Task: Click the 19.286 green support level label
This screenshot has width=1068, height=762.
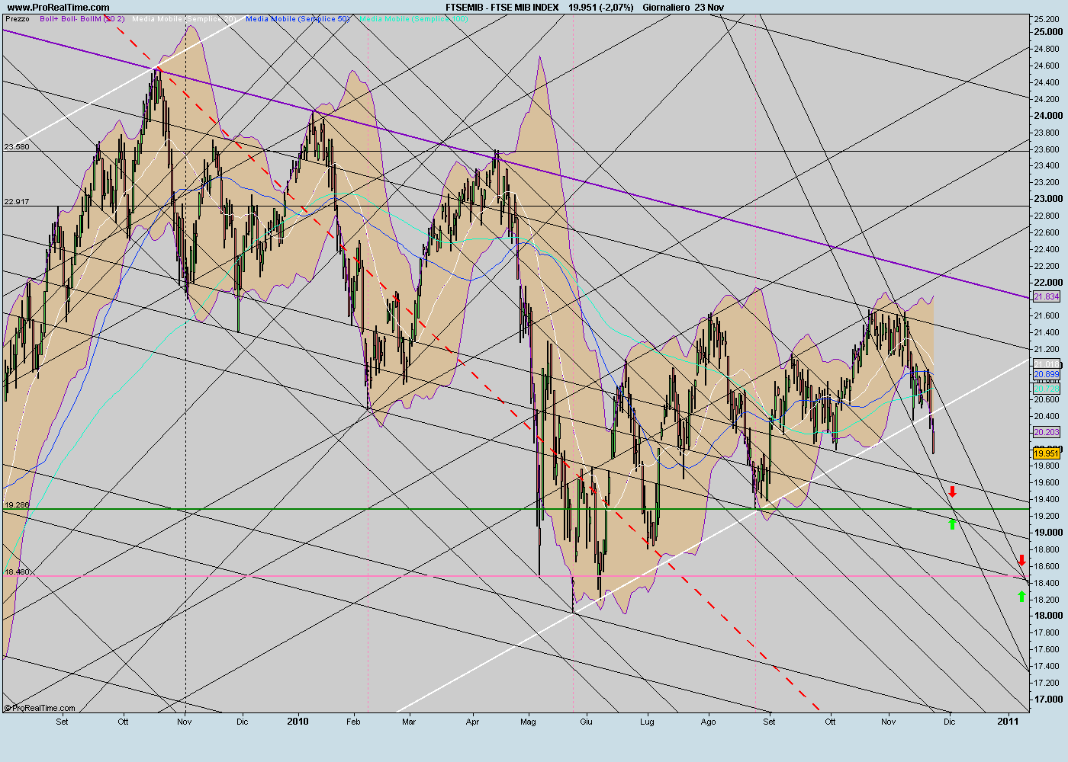Action: [17, 504]
